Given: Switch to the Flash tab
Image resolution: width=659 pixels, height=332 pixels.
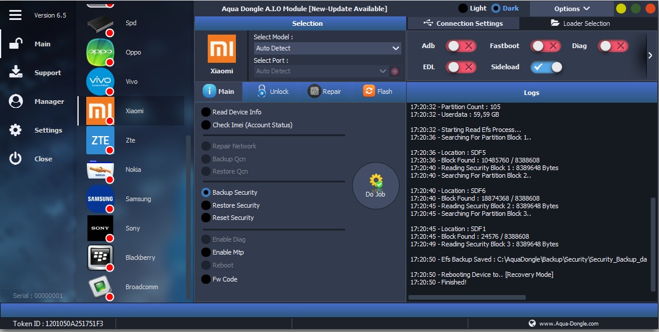Looking at the screenshot, I should click(x=378, y=91).
